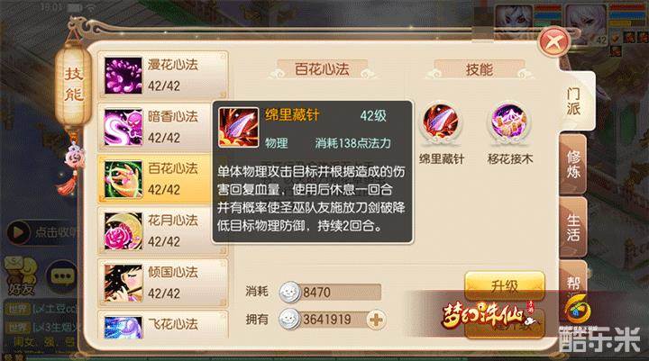Open the 生活 tab
The width and height of the screenshot is (649, 361).
(573, 227)
